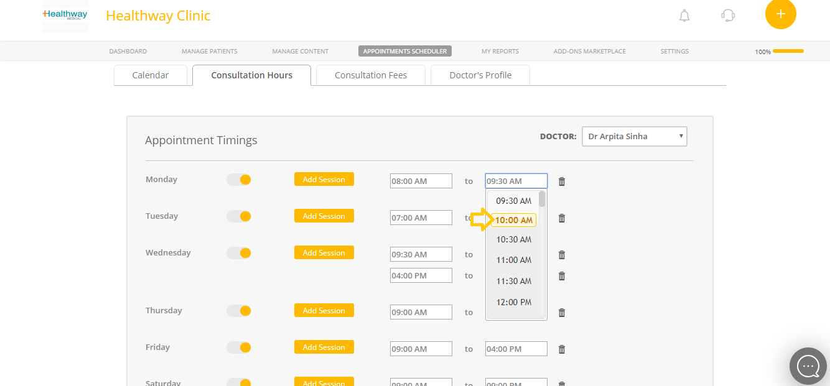Open Monday end time 09:30 AM field
This screenshot has width=830, height=386.
pyautogui.click(x=516, y=181)
